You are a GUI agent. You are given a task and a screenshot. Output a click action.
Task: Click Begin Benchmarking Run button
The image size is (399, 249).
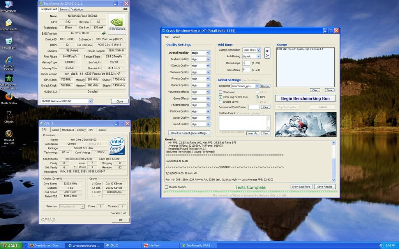click(305, 98)
